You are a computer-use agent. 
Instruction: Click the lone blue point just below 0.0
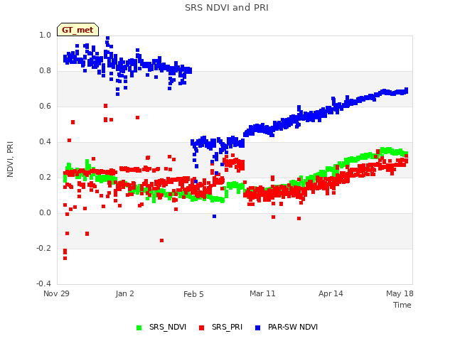click(x=214, y=216)
